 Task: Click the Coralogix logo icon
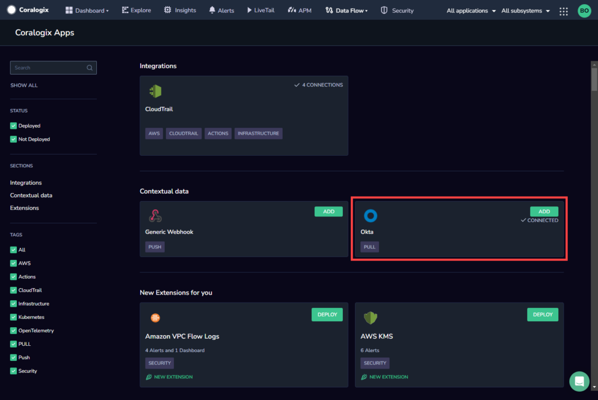tap(12, 10)
